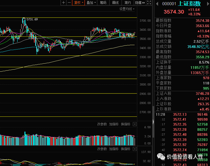Viewport: 210px width, 166px height.
Task: Click the 上证A股 value 3746.28
Action: [x=202, y=94]
